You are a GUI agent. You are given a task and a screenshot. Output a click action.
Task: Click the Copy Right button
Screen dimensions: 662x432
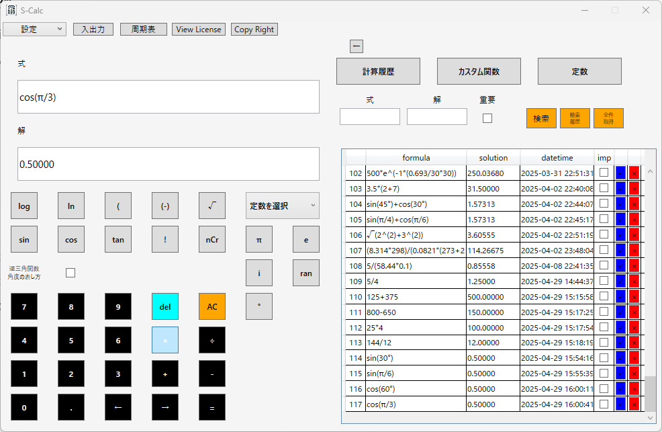254,29
